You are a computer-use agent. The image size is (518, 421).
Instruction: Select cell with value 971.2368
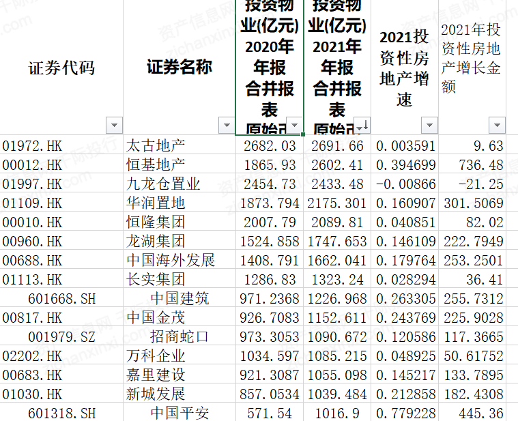click(x=270, y=297)
